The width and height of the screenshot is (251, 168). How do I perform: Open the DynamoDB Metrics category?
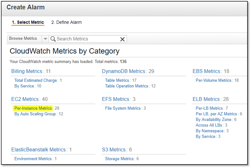point(123,71)
